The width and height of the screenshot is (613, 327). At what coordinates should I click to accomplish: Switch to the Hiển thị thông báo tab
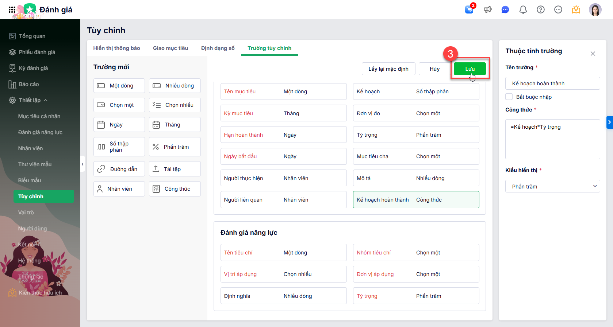pos(116,48)
